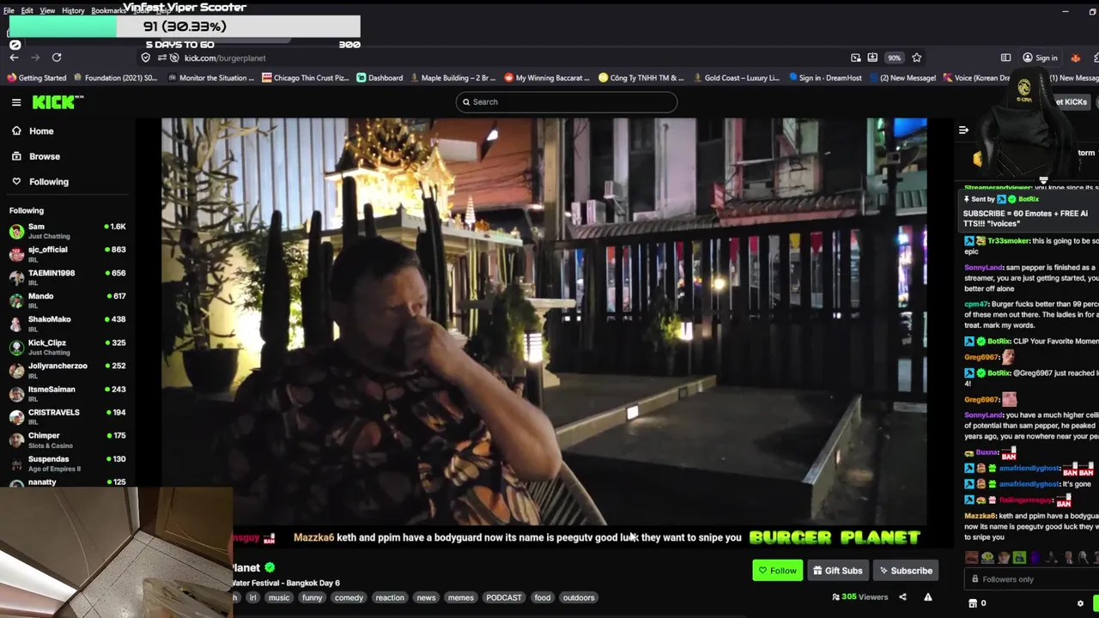Select the reaction tag
Screen dimensions: 1099x618
[x=390, y=597]
